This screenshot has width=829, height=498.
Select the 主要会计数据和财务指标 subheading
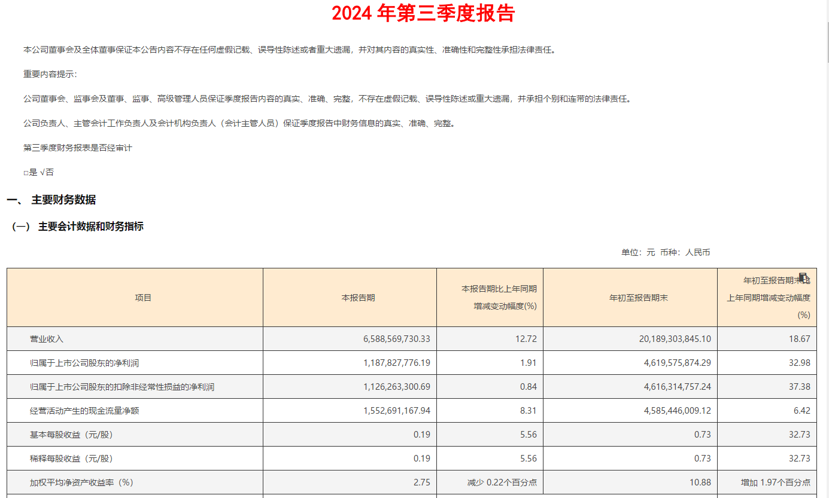[x=90, y=227]
